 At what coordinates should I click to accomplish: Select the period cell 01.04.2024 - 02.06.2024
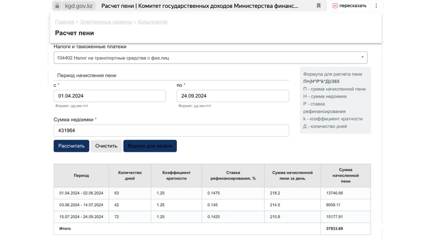point(81,193)
